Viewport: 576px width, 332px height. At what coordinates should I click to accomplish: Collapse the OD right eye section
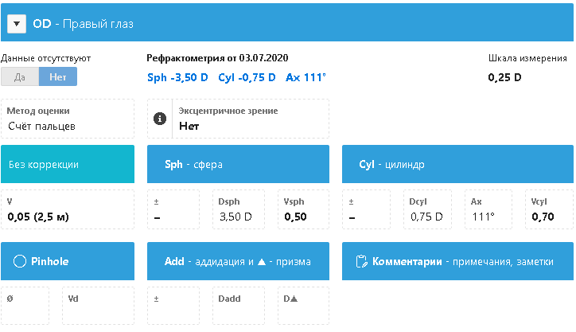17,24
